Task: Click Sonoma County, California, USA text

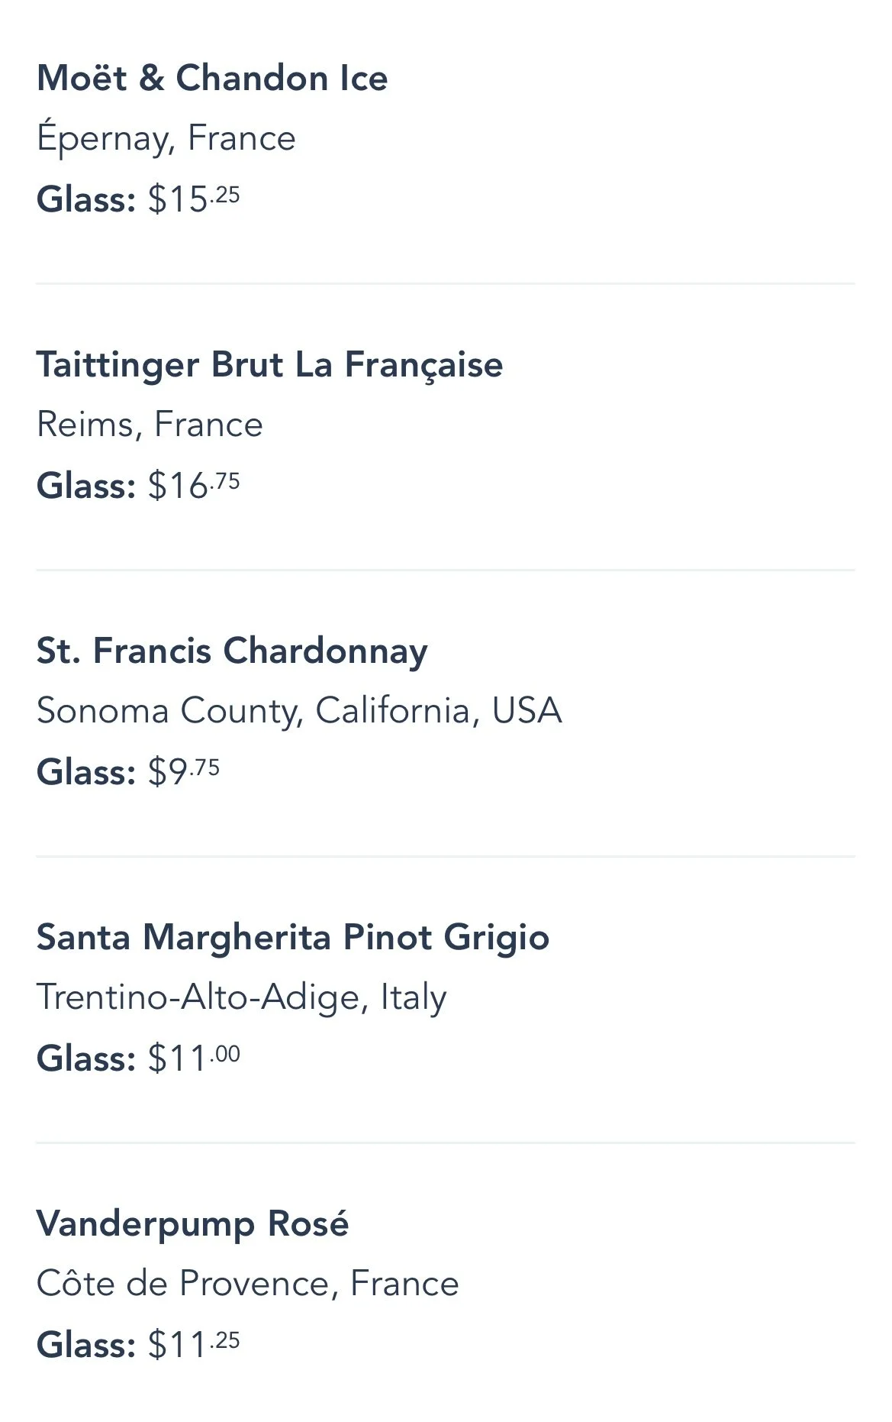Action: coord(299,711)
